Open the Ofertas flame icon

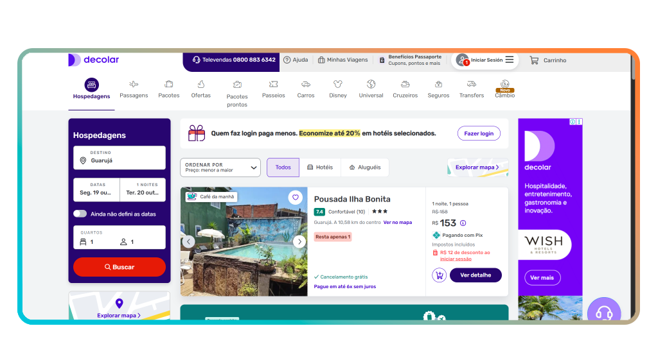click(x=201, y=84)
